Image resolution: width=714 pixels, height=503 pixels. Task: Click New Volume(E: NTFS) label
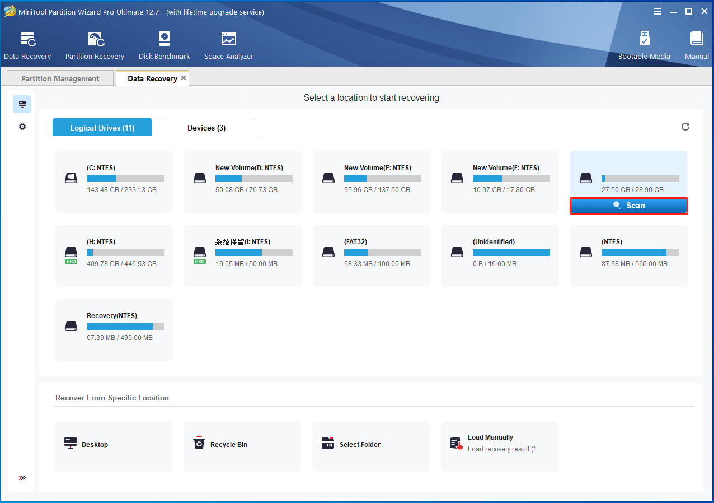coord(378,167)
